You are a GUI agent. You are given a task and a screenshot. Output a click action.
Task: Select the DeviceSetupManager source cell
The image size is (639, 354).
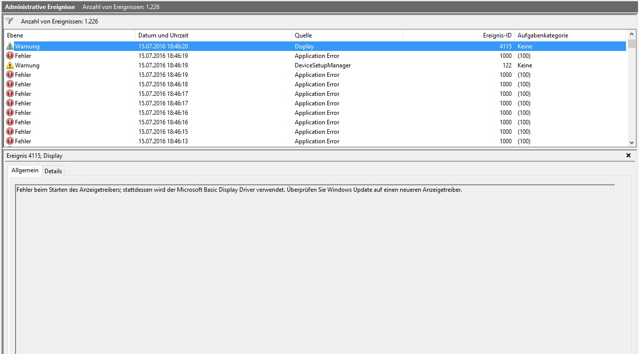click(323, 65)
